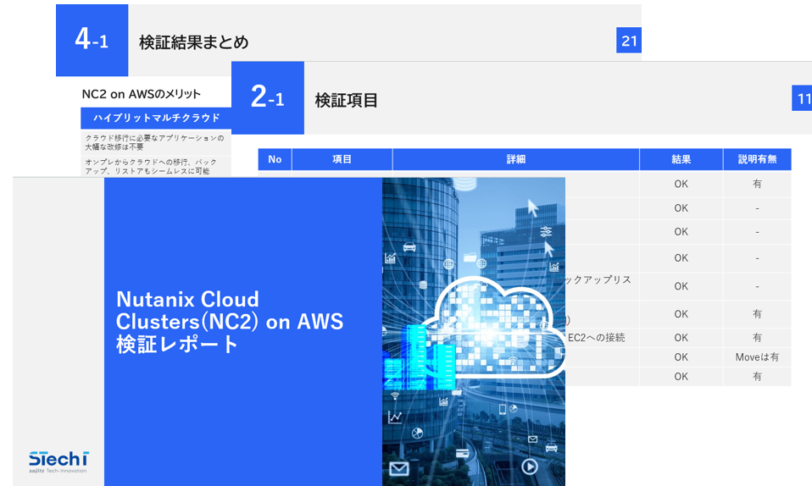
Task: Click the 説明有無 table column header
Action: 757,159
